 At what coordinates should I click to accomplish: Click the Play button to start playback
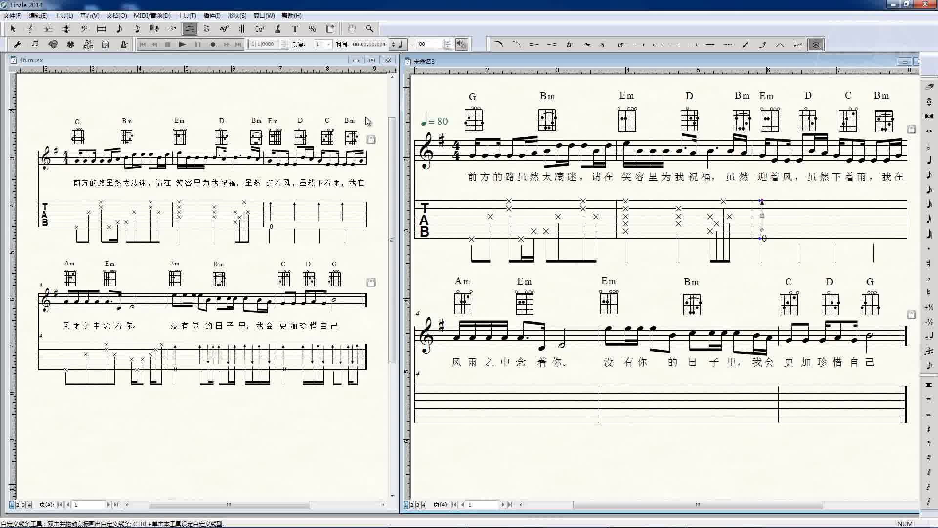(x=182, y=44)
